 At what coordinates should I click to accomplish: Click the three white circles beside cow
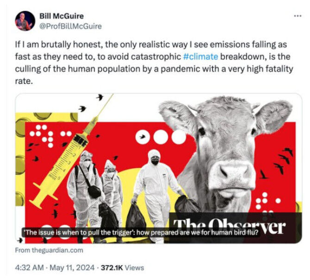tap(161, 137)
